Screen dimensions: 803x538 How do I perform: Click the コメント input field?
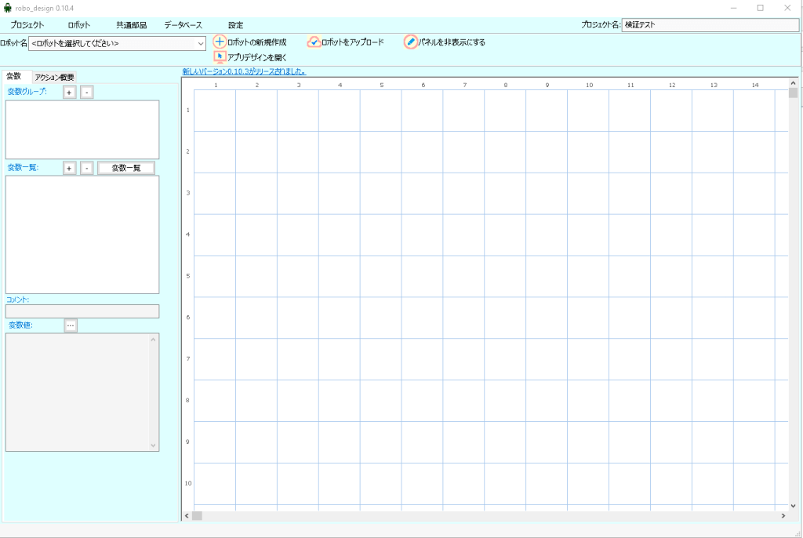click(x=82, y=311)
